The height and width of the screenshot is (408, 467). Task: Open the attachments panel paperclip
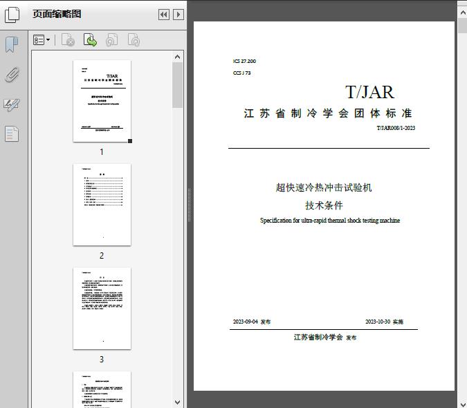pos(12,75)
